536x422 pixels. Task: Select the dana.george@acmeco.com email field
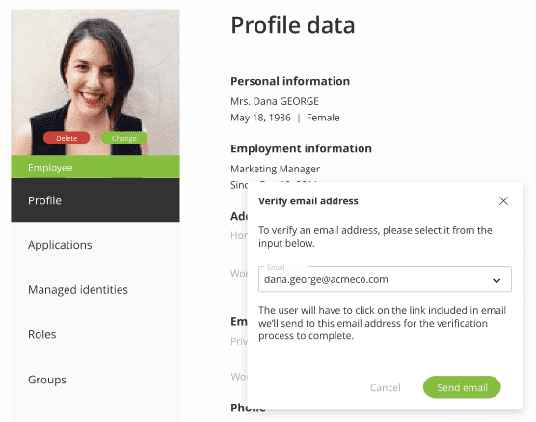pyautogui.click(x=385, y=279)
